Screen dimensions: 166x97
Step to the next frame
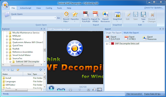point(63,89)
